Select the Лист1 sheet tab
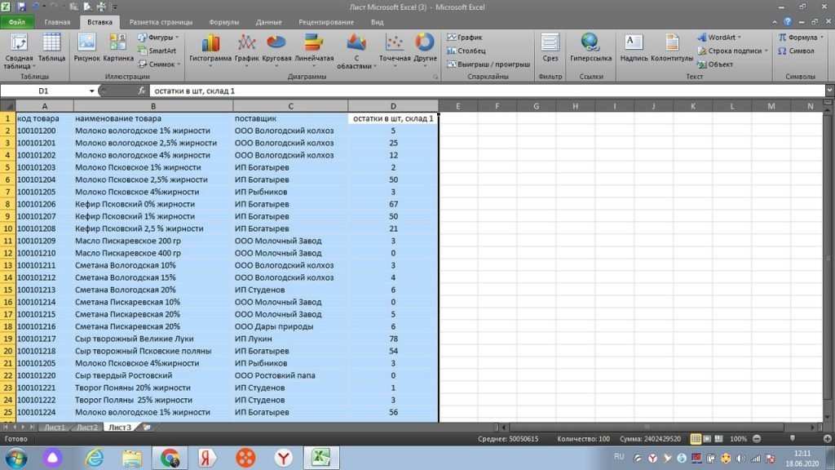Viewport: 835px width, 470px height. [x=53, y=426]
